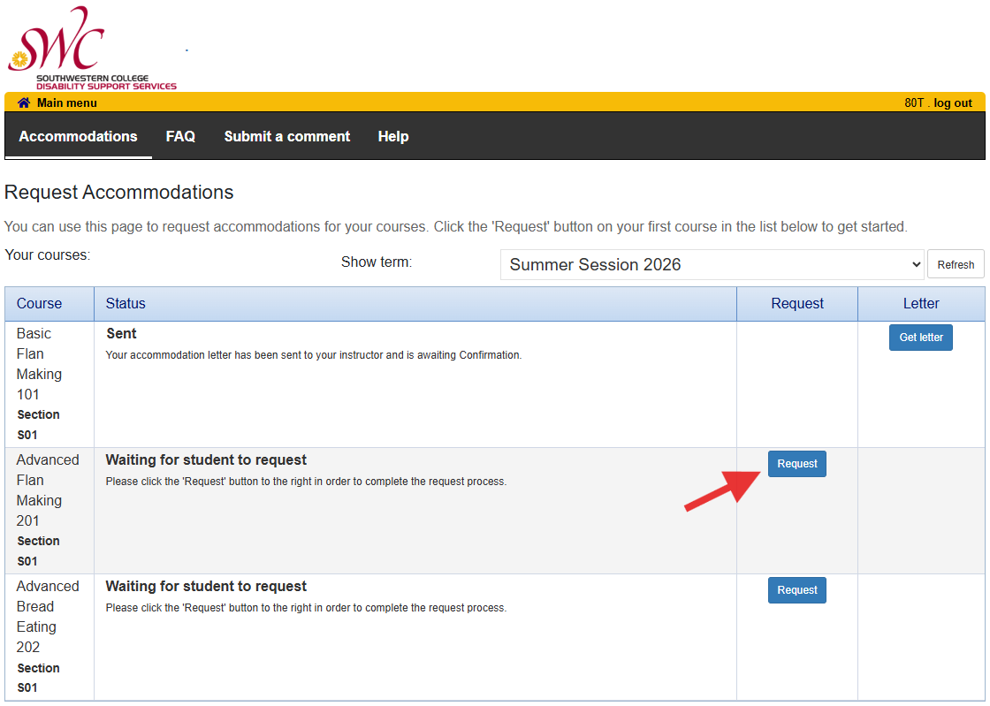Click the Refresh button
The width and height of the screenshot is (990, 706).
click(956, 264)
